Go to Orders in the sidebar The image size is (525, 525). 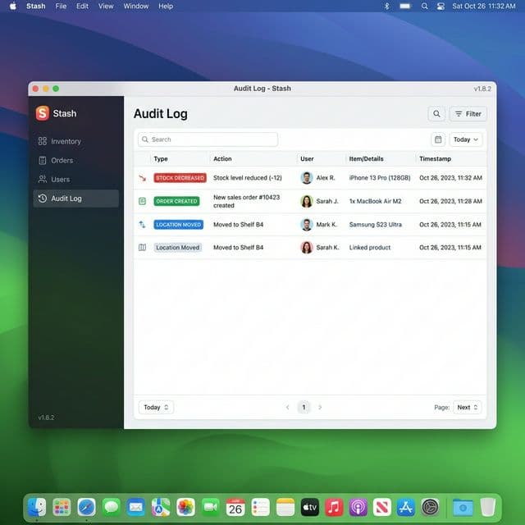62,161
